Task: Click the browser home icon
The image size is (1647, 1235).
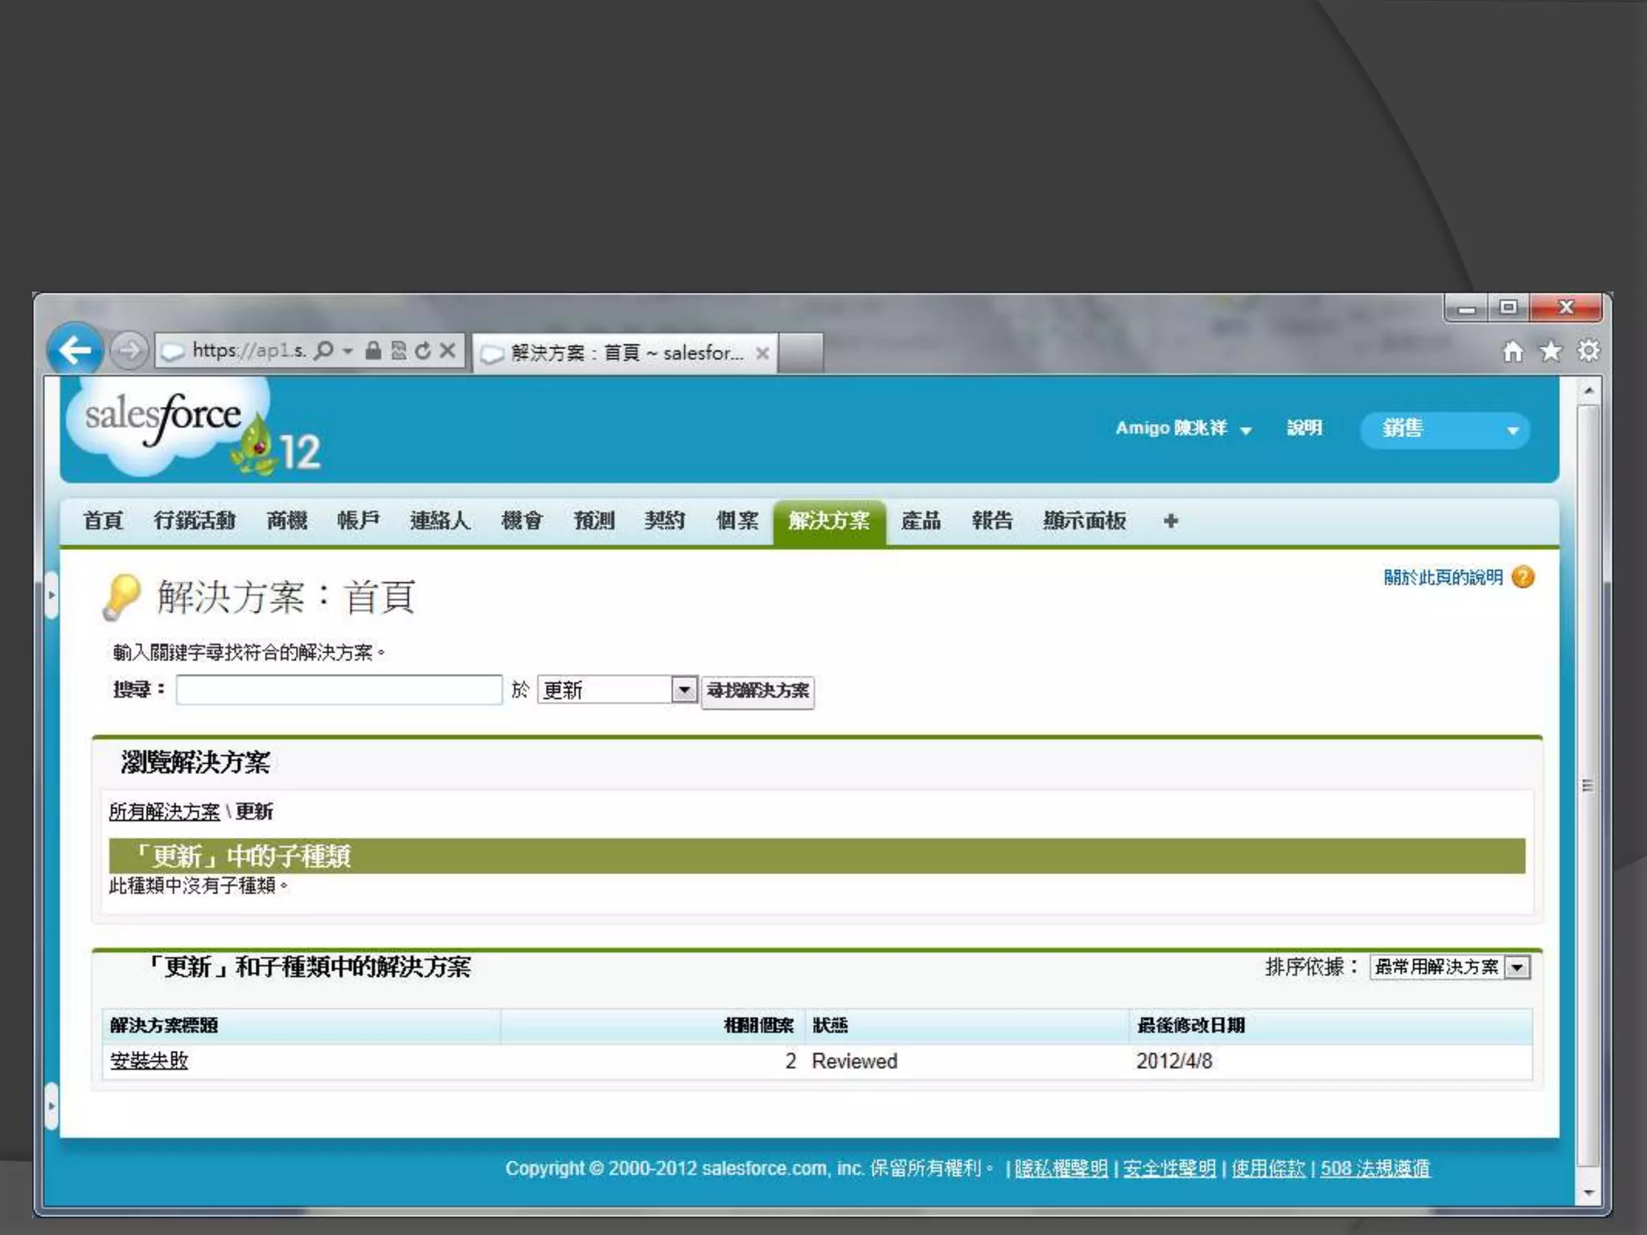Action: pyautogui.click(x=1513, y=351)
